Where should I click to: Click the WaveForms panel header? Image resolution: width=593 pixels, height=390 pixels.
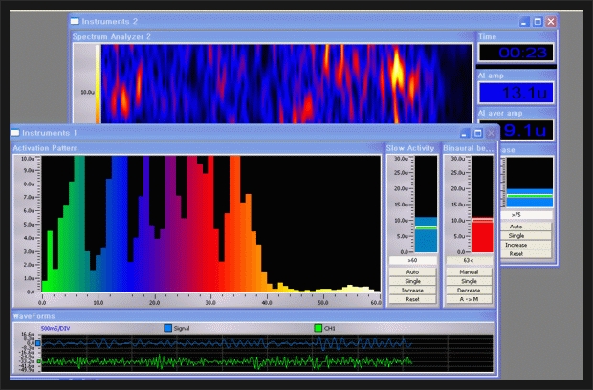point(253,316)
